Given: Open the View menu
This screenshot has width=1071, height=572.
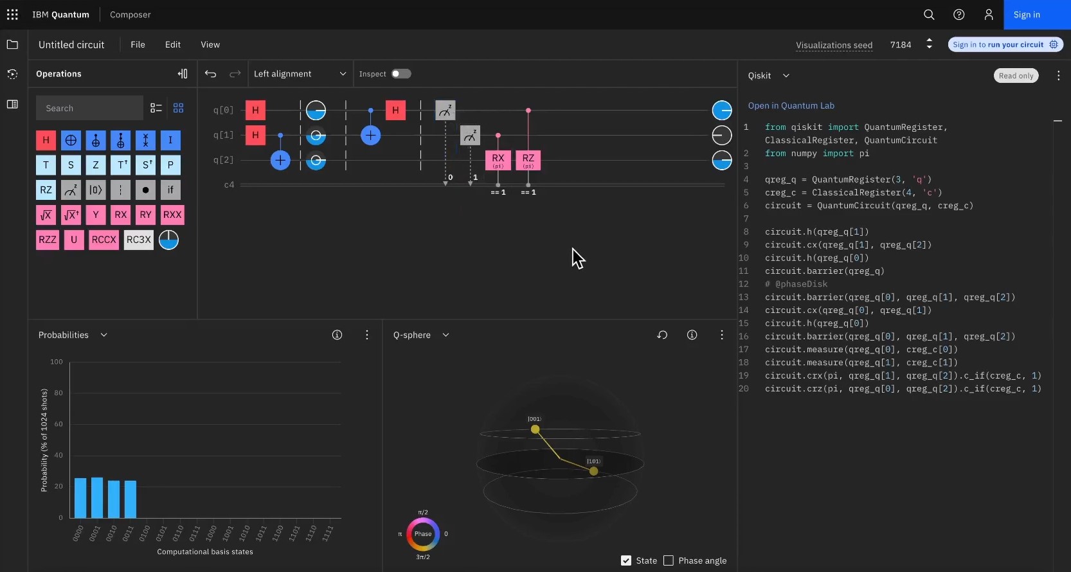Looking at the screenshot, I should tap(210, 44).
